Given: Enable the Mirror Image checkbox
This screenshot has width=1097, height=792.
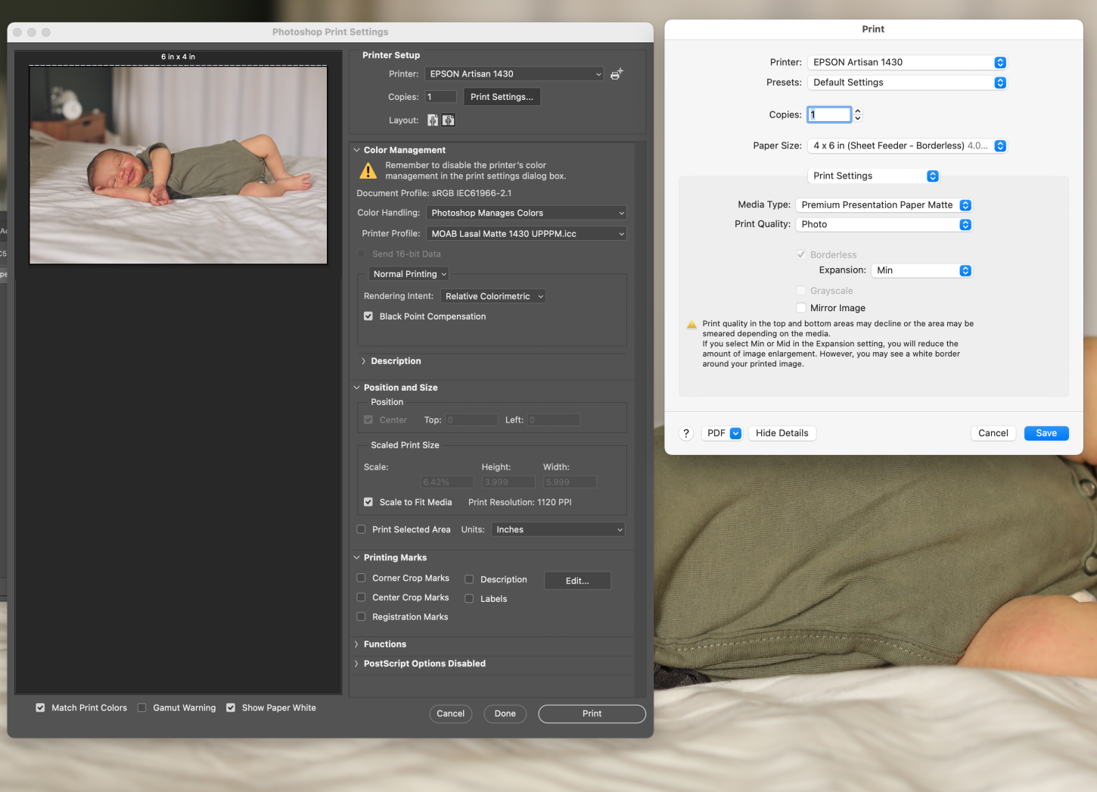Looking at the screenshot, I should pyautogui.click(x=801, y=308).
